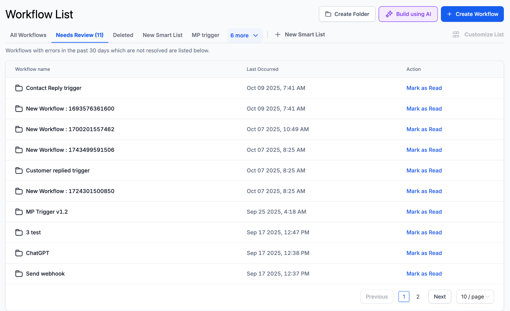510x311 pixels.
Task: Click the folder icon beside New Workflow : 1693576361600
Action: click(19, 109)
